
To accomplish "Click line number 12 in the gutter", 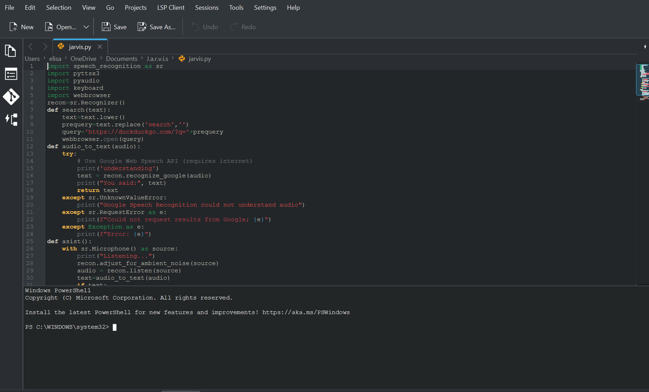I will (x=30, y=146).
